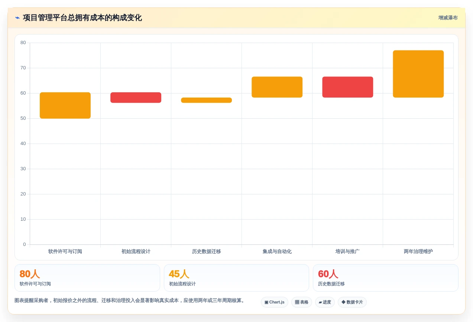This screenshot has width=473, height=322.
Task: Open the 80人 软件许可与订阅 data card
Action: [87, 278]
